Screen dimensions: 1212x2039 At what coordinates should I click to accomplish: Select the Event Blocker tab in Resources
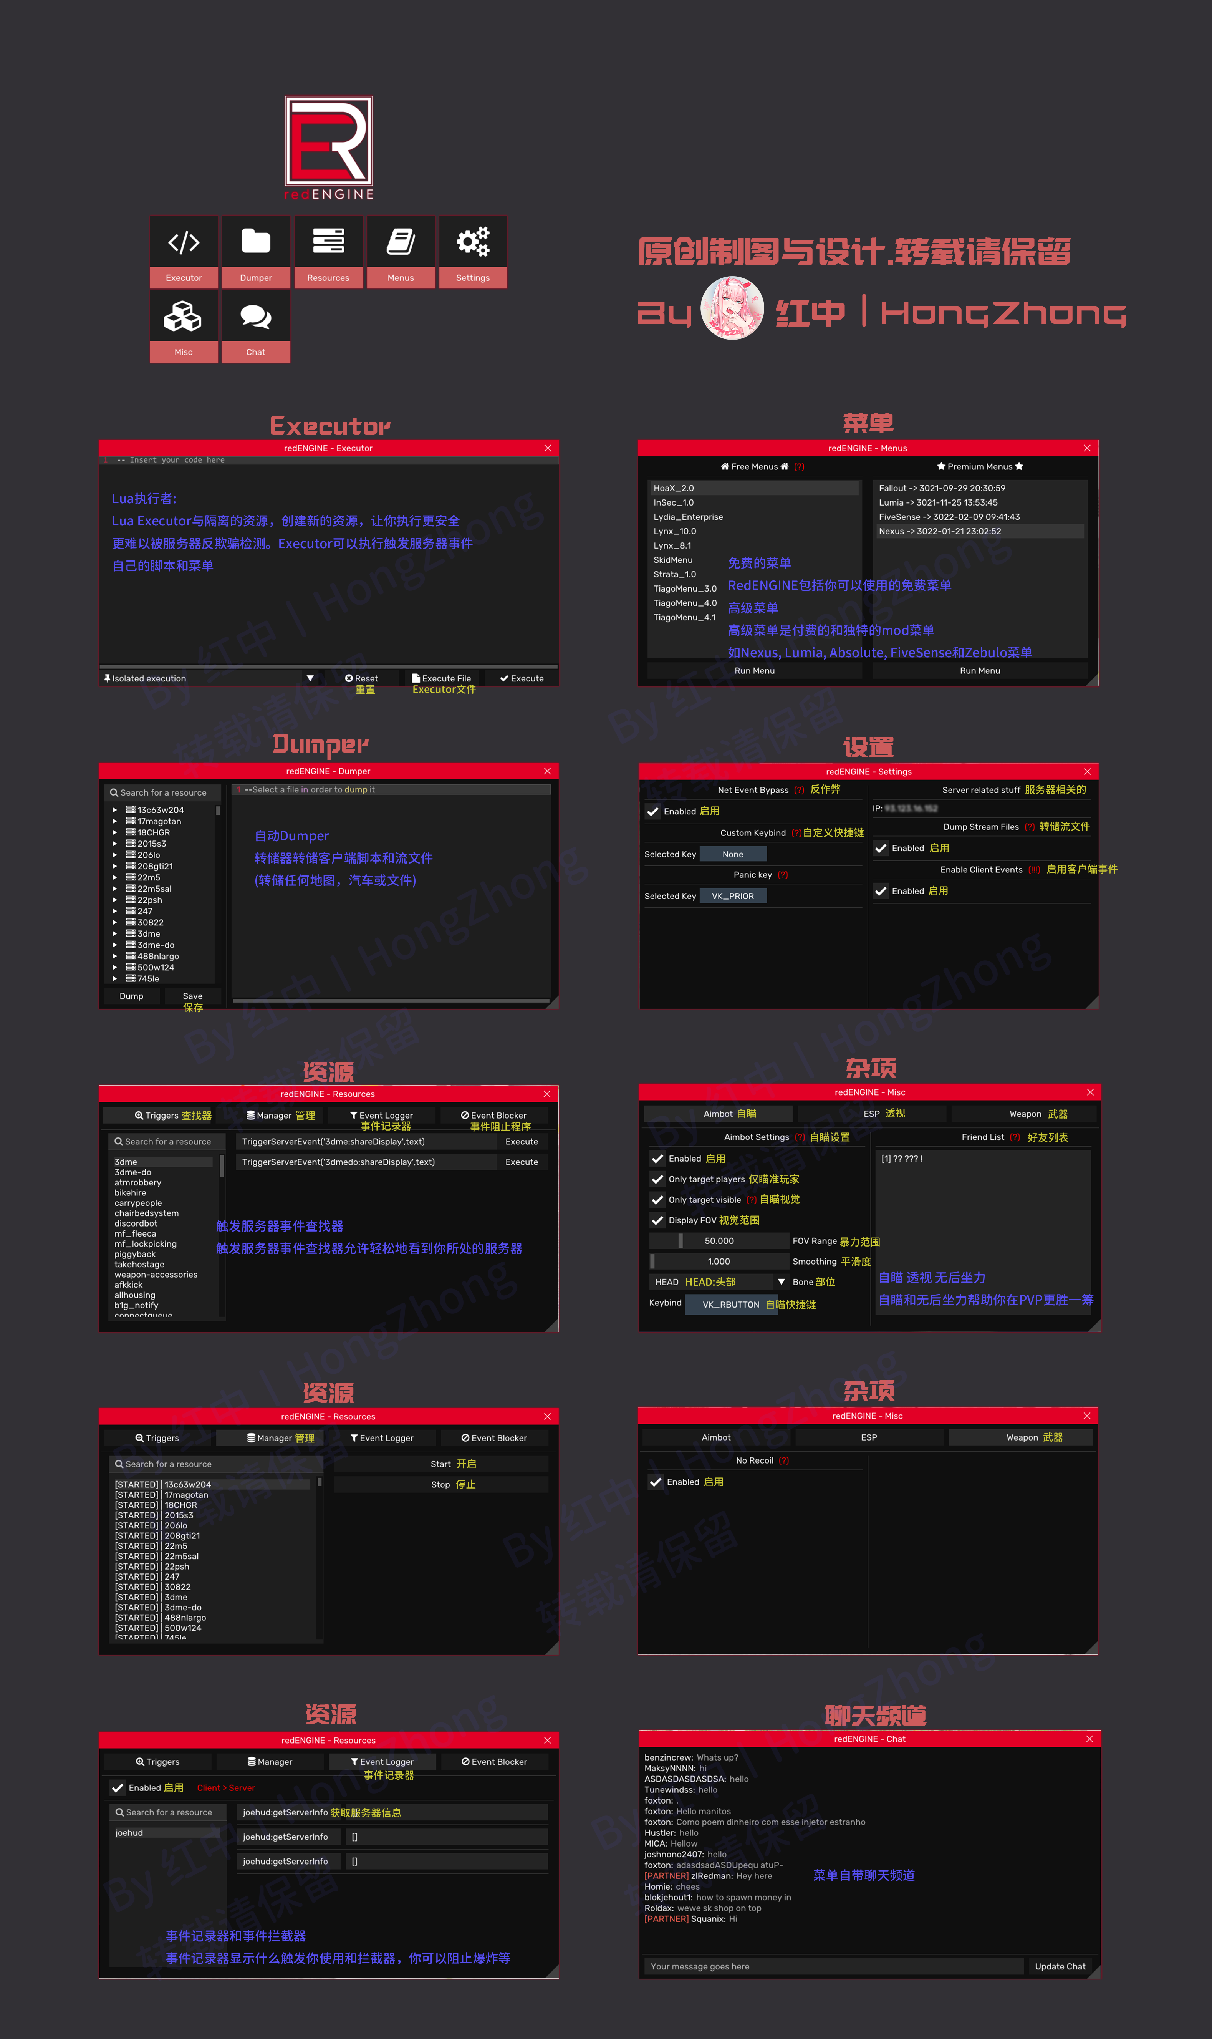click(x=493, y=1115)
